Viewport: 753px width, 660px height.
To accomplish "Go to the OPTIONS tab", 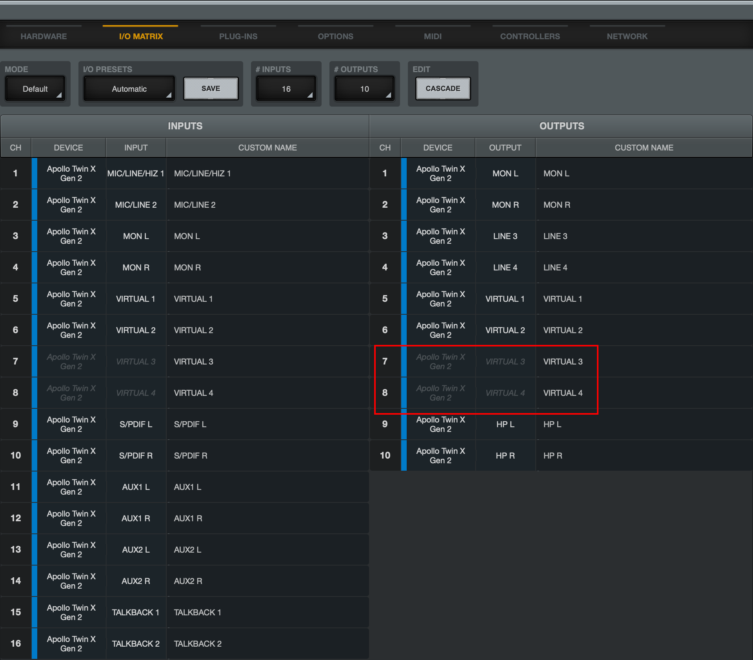I will tap(335, 36).
